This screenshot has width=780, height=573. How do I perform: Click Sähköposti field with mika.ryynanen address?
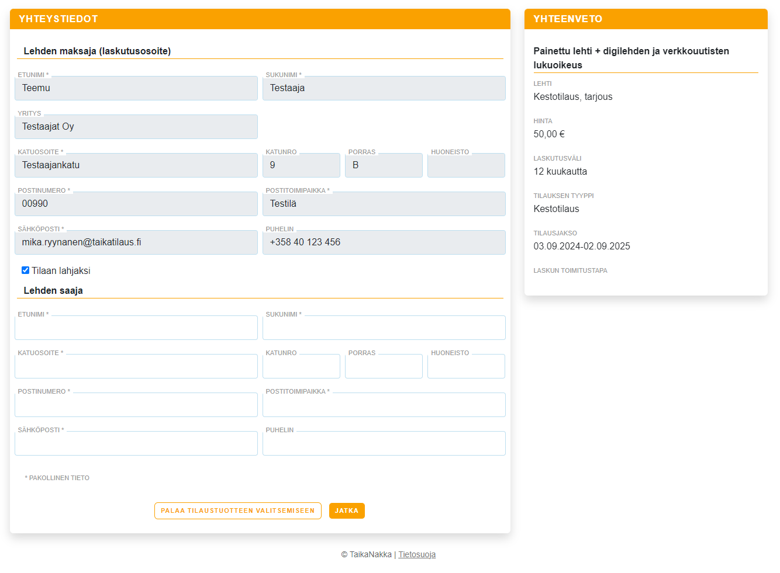136,242
